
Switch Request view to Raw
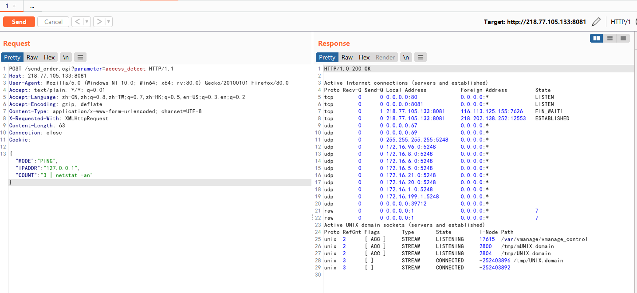[32, 57]
